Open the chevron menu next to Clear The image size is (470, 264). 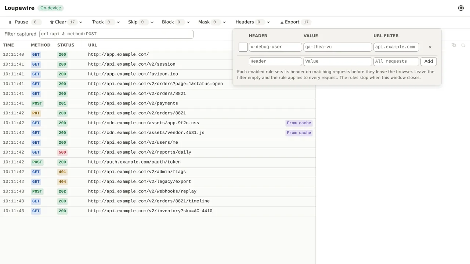(x=81, y=22)
